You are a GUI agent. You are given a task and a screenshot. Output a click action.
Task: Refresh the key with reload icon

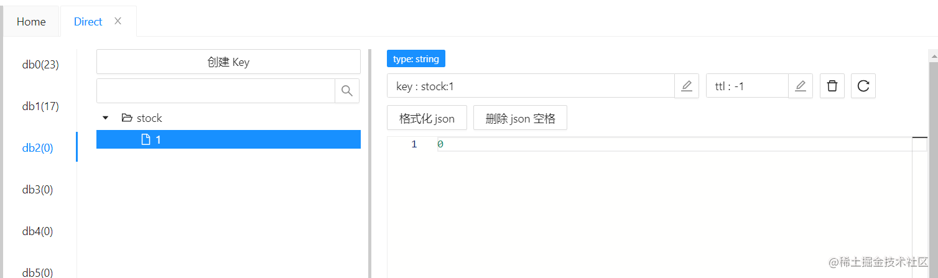[863, 86]
